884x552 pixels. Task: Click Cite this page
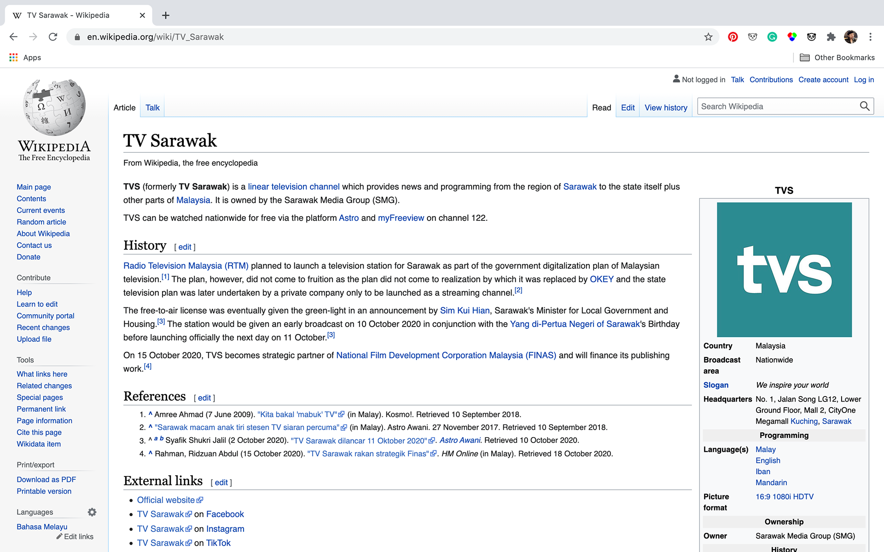39,432
